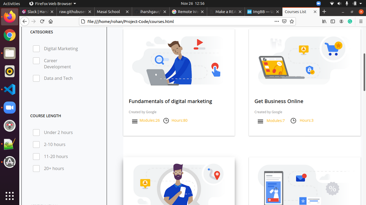366x205 pixels.
Task: Switch to the Masai School tab
Action: coord(113,12)
